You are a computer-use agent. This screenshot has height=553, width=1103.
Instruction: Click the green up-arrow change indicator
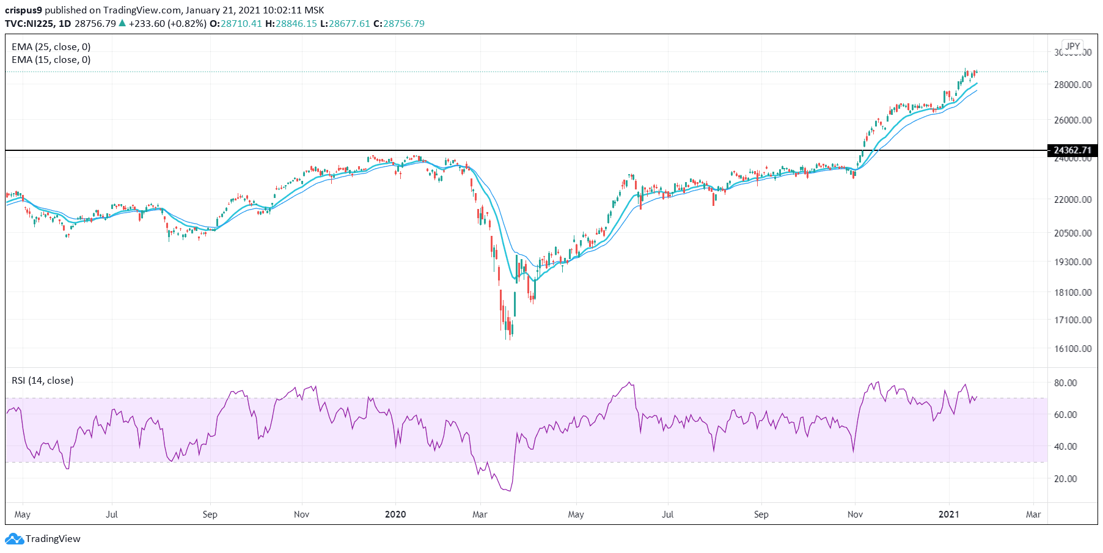tap(122, 23)
